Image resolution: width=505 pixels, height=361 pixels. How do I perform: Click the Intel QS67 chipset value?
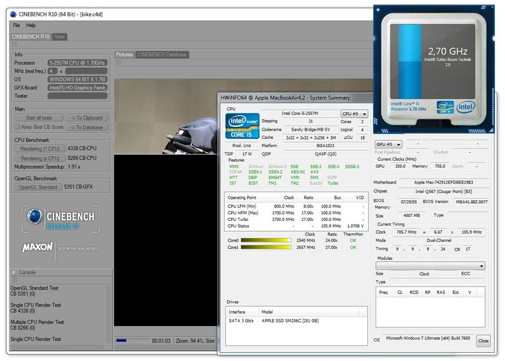[443, 191]
